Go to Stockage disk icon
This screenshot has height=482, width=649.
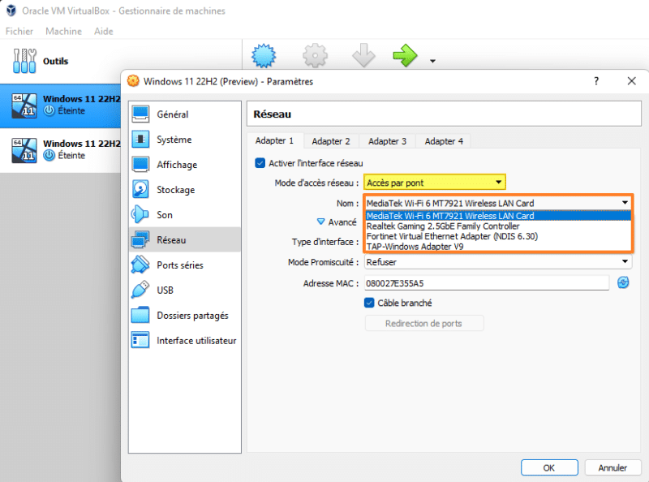click(141, 190)
